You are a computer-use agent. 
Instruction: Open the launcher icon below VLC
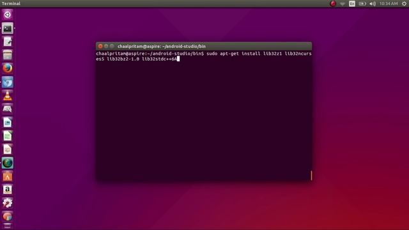pyautogui.click(x=7, y=109)
